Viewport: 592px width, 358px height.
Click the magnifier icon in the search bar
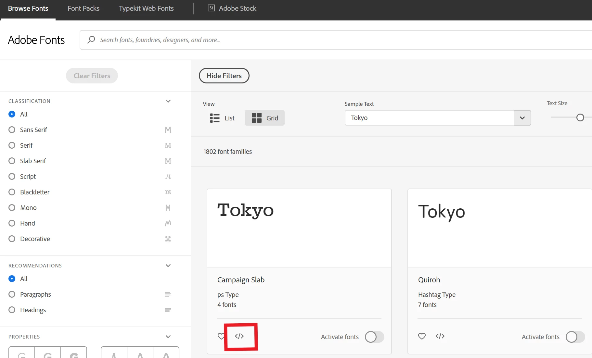point(91,40)
